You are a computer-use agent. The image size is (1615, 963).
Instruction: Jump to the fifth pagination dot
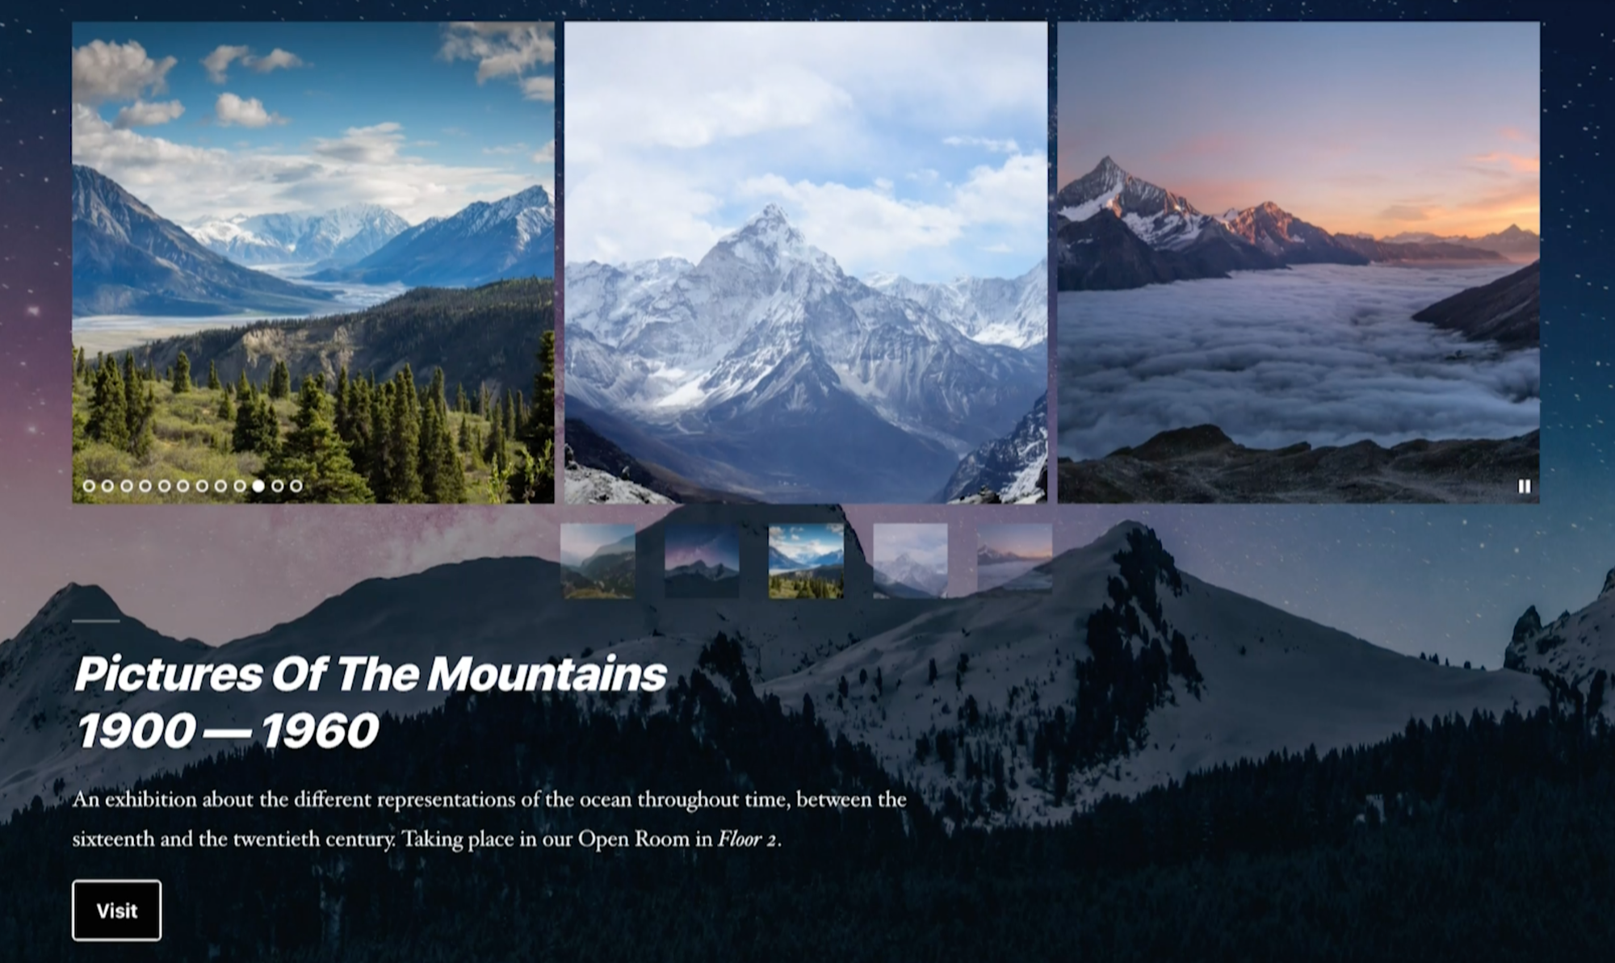coord(164,486)
